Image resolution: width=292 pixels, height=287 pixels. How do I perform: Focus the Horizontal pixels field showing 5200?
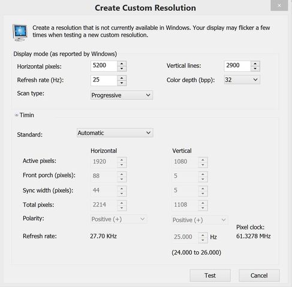pos(104,66)
